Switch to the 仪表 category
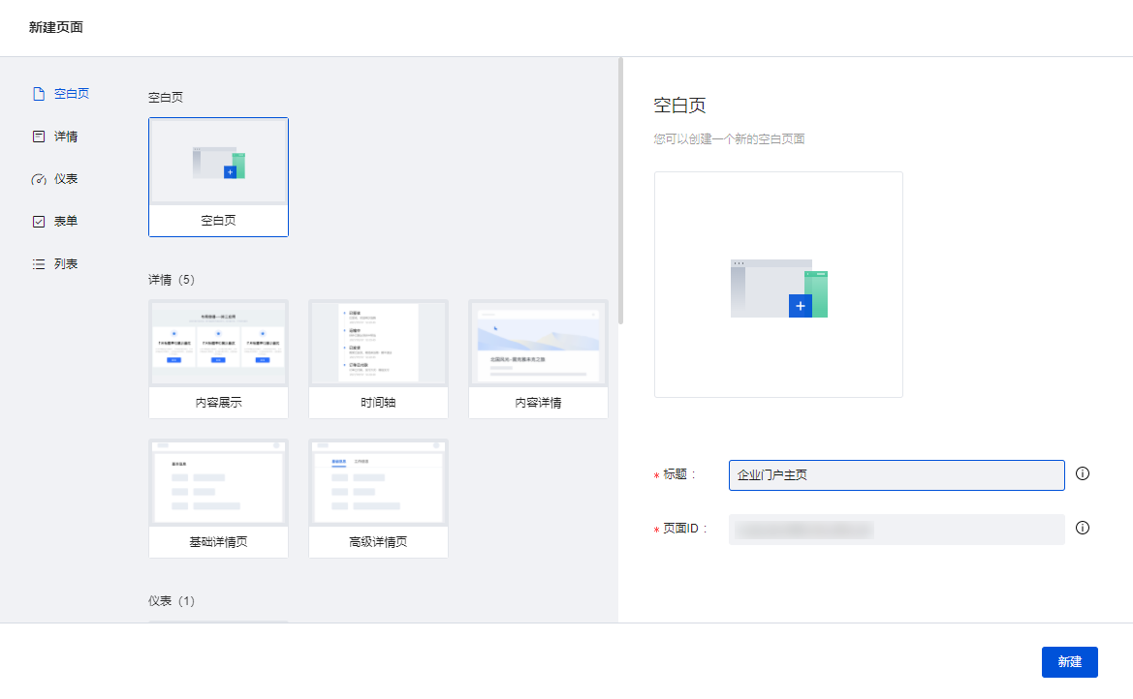Screen dimensions: 1133x699 point(55,179)
